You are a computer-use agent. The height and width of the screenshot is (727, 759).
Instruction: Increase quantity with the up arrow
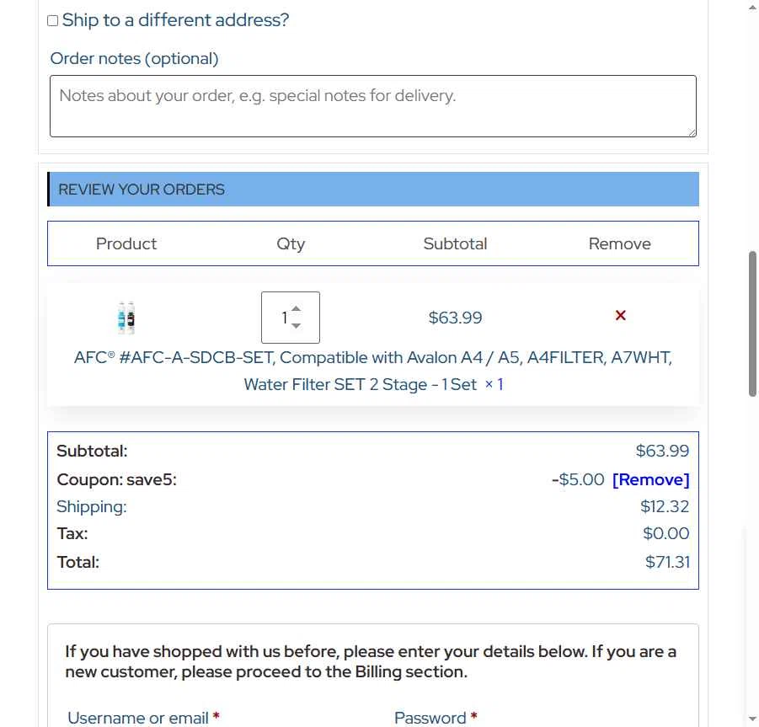pos(297,309)
